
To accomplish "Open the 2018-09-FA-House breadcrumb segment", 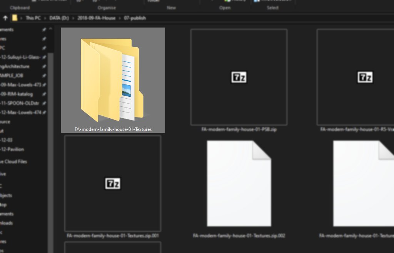I will 96,18.
